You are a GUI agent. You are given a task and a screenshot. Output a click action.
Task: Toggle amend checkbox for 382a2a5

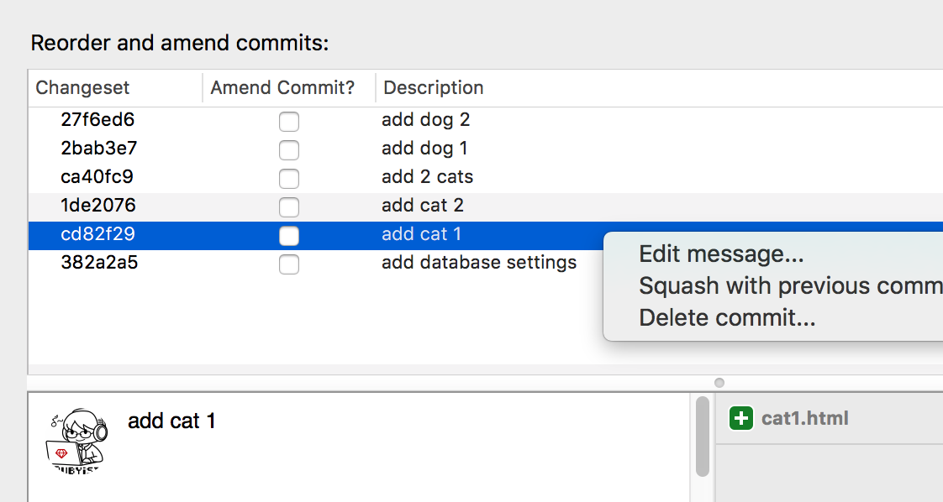coord(289,264)
